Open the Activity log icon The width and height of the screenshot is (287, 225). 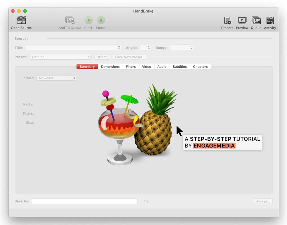click(270, 20)
